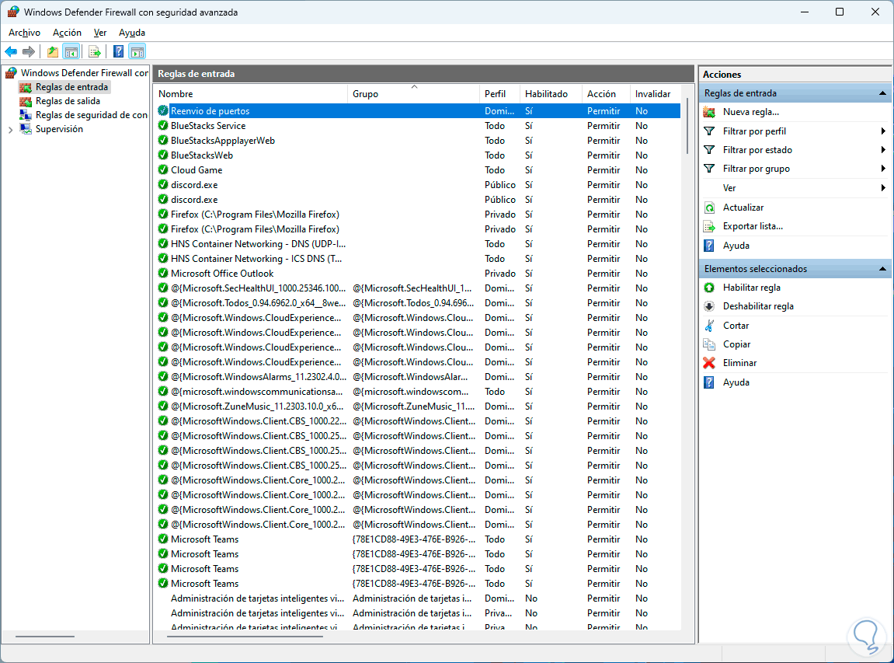The width and height of the screenshot is (894, 663).
Task: Select the Cloud Game rule name
Action: 197,170
